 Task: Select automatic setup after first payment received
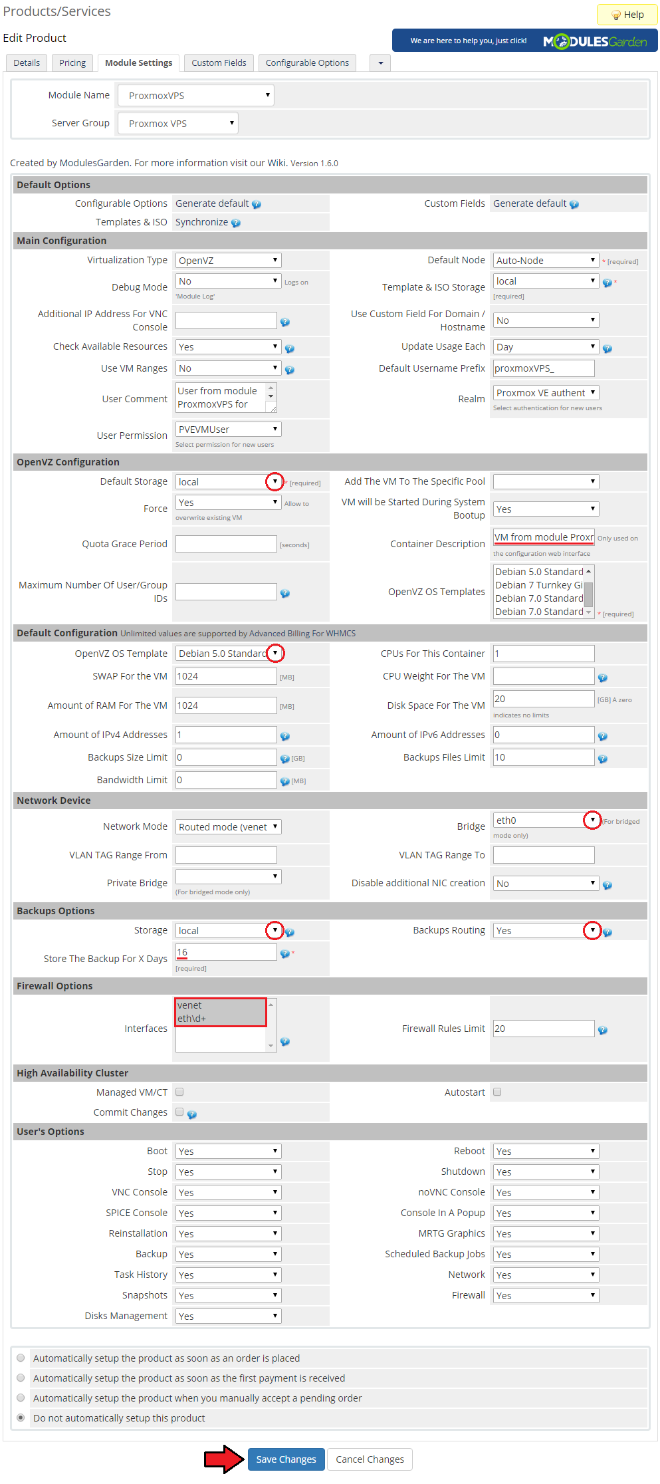tap(21, 1378)
